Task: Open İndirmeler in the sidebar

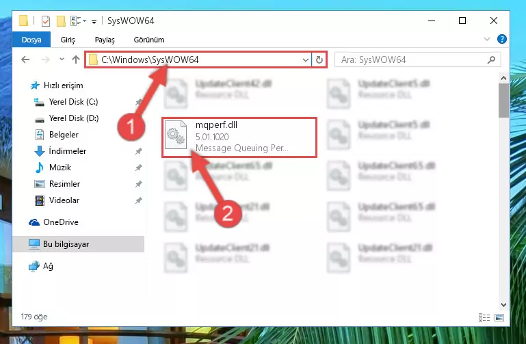Action: (x=68, y=151)
